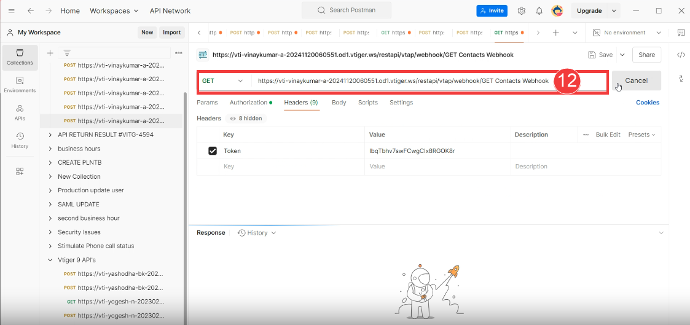
Task: Switch to the Scripts tab
Action: tap(368, 103)
